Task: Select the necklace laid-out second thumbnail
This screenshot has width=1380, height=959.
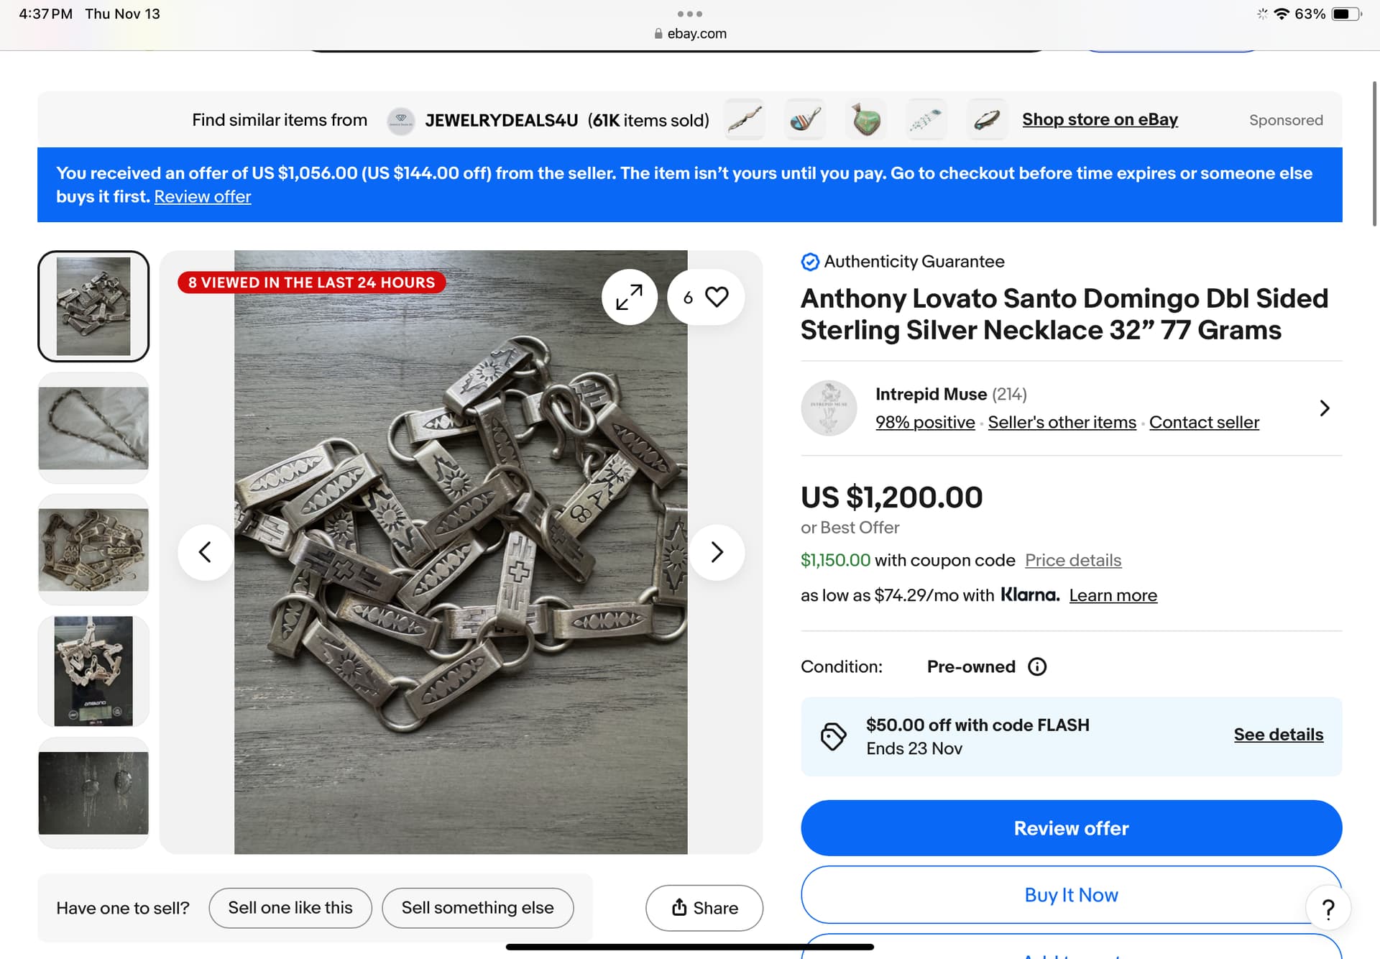Action: coord(93,428)
